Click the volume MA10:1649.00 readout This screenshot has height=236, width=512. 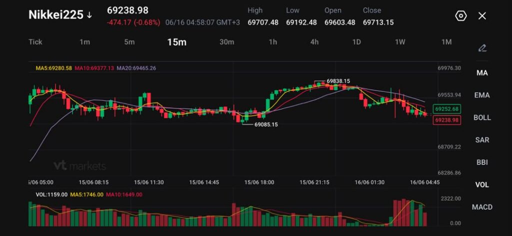click(124, 195)
